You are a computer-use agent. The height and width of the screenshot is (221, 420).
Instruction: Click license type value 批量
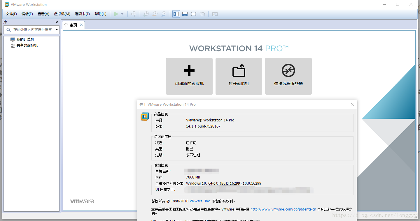tap(190, 149)
